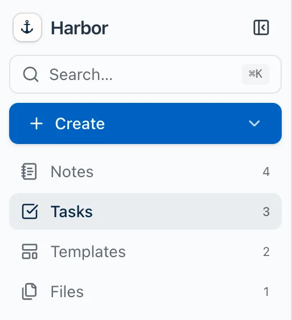Collapse the sidebar with the panel icon

[261, 27]
